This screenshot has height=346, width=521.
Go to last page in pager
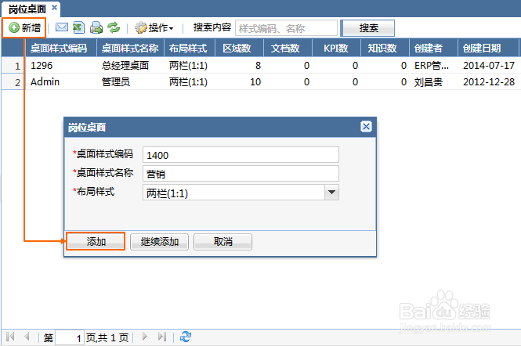tap(162, 337)
